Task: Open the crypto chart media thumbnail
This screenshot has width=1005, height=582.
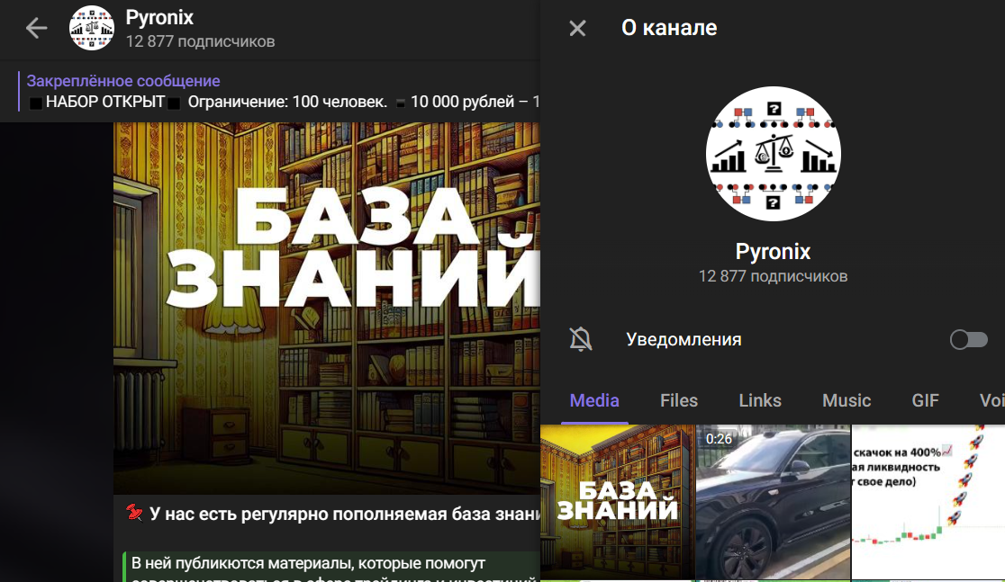Action: [928, 501]
